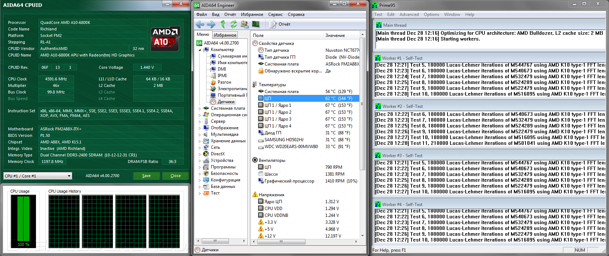
Task: Select the Электропитание tree item
Action: tap(229, 89)
